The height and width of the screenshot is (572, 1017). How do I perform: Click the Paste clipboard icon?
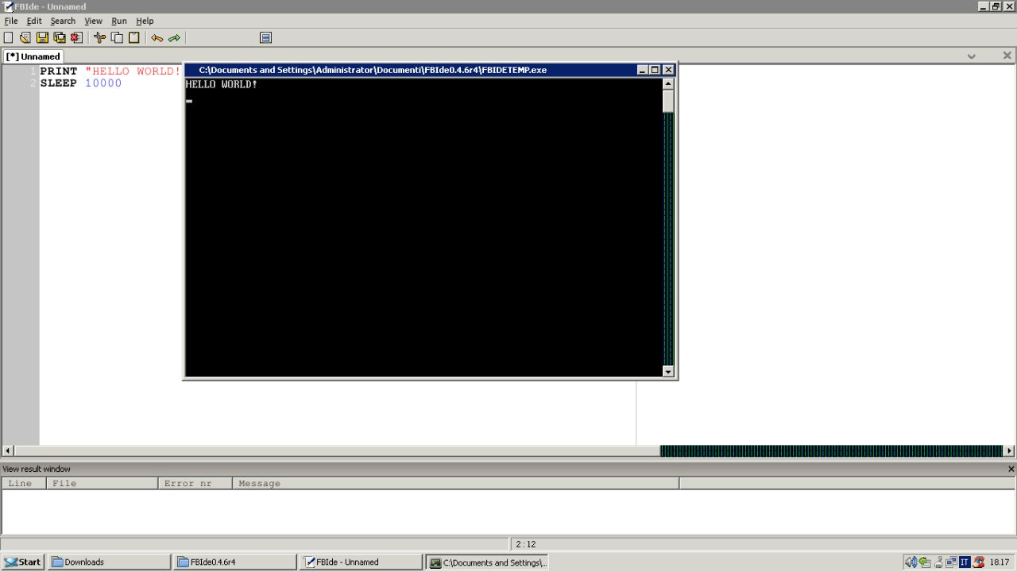point(133,37)
